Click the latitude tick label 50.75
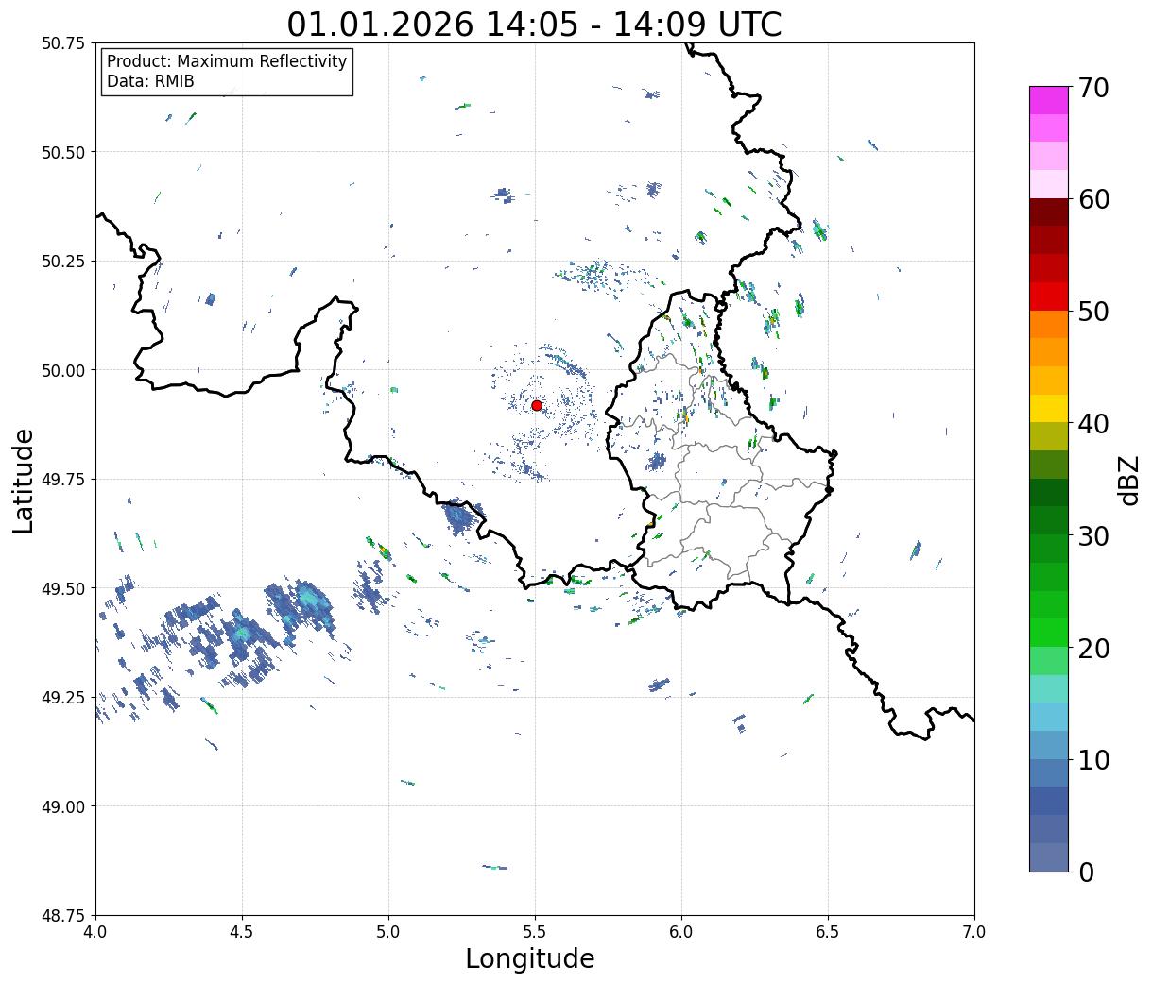Image resolution: width=1152 pixels, height=982 pixels. [x=63, y=43]
